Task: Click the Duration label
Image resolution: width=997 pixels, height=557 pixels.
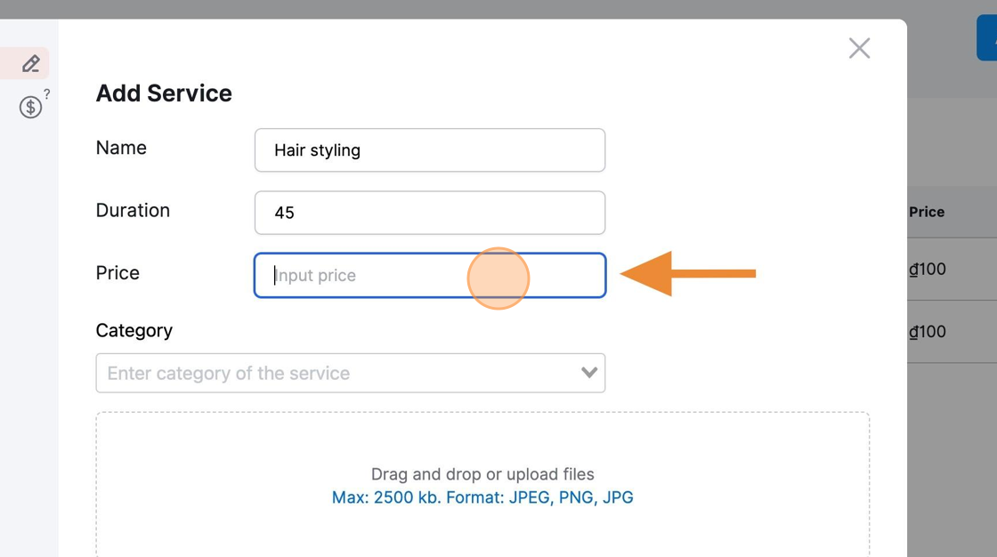Action: [x=133, y=211]
